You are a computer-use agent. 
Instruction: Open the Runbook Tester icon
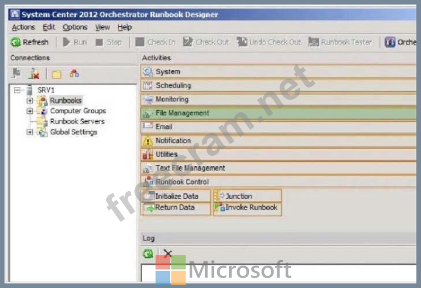pos(314,42)
